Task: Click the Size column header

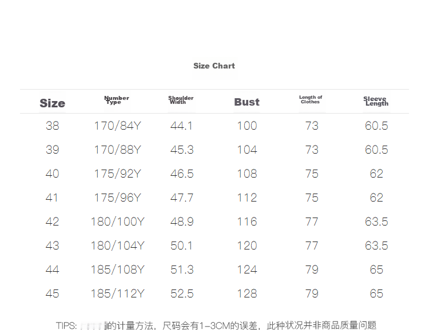Action: [52, 103]
